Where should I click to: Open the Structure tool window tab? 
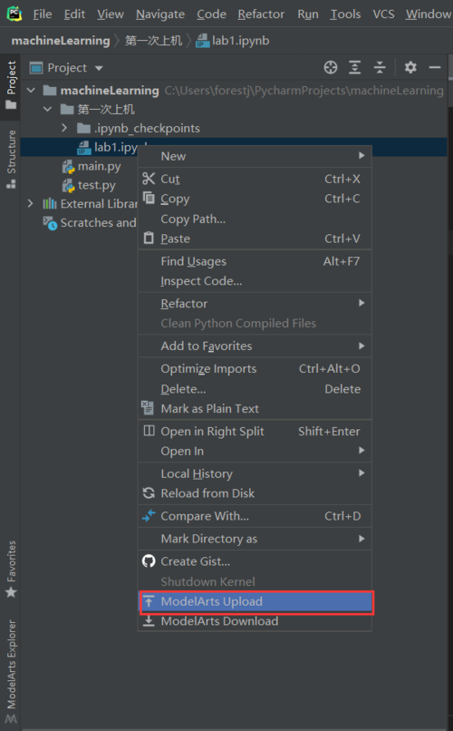coord(10,159)
